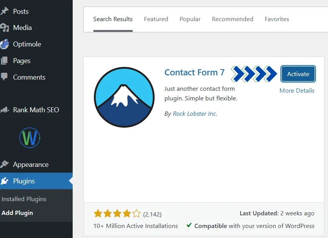Open Installed Plugins submenu item

pos(24,199)
